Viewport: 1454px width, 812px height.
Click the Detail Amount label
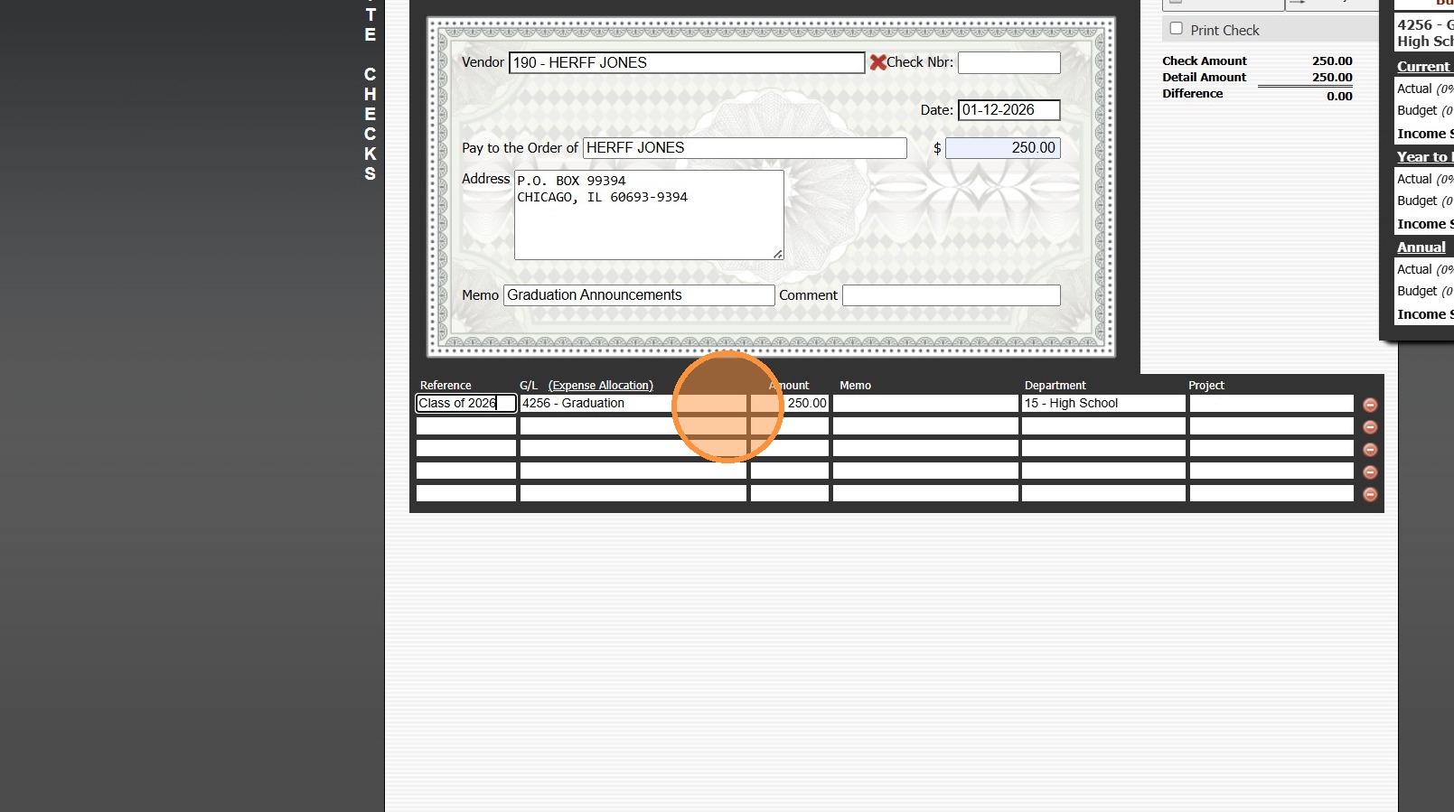click(1205, 78)
